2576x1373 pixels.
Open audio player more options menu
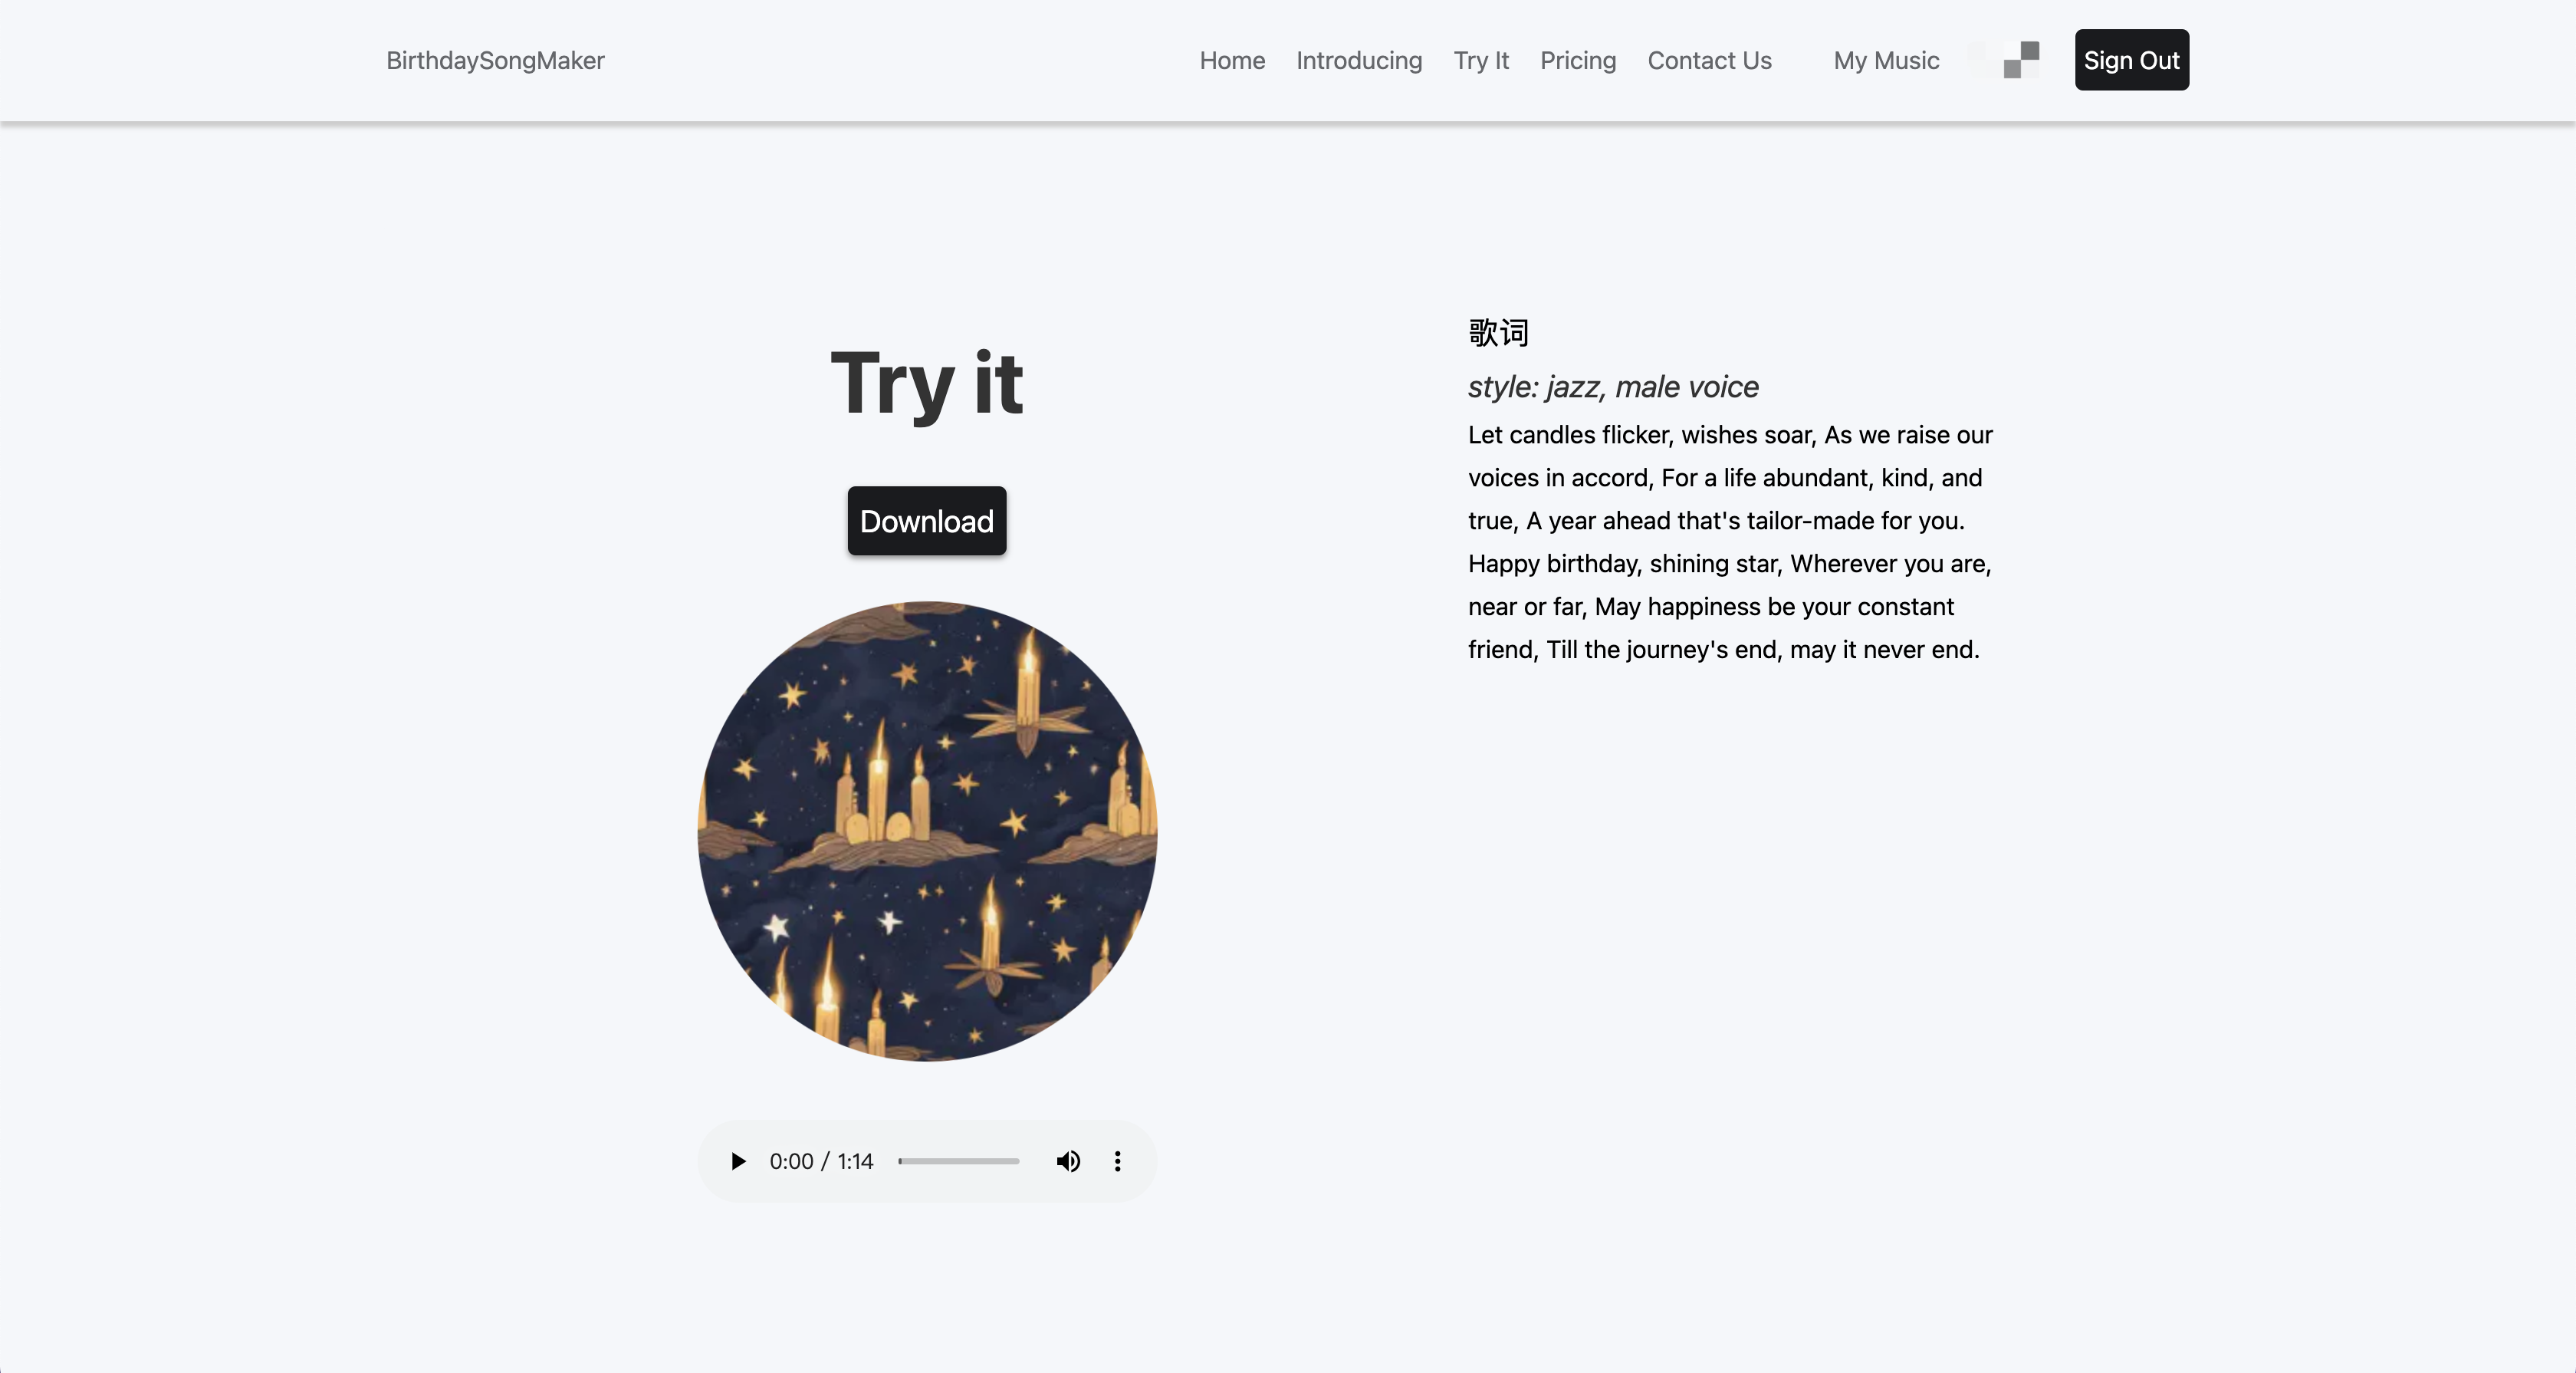click(1117, 1161)
